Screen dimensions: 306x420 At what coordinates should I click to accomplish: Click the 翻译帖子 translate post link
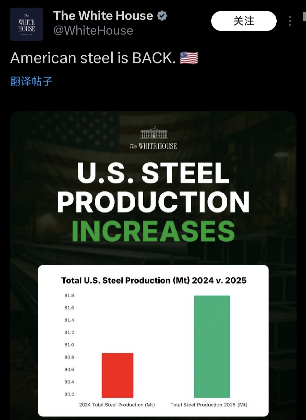pos(31,81)
